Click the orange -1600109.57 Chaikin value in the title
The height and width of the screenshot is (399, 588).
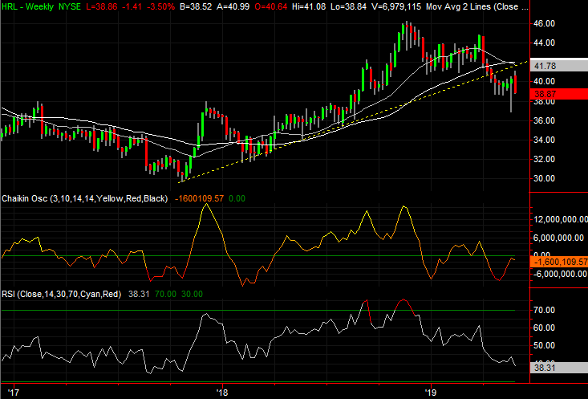point(199,198)
